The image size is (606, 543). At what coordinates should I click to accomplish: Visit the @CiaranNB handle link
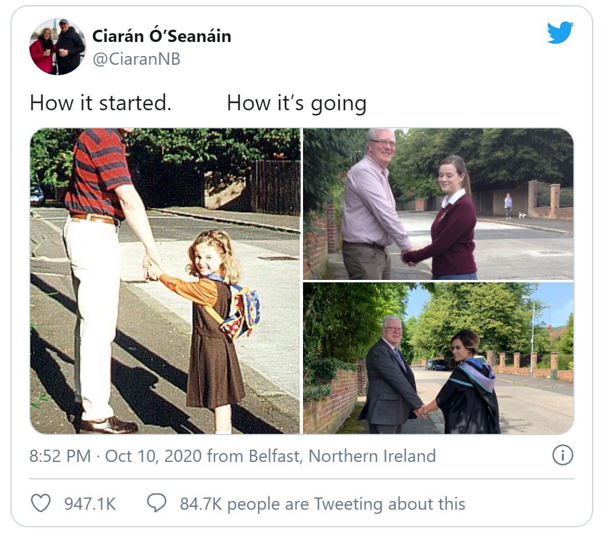coord(136,59)
